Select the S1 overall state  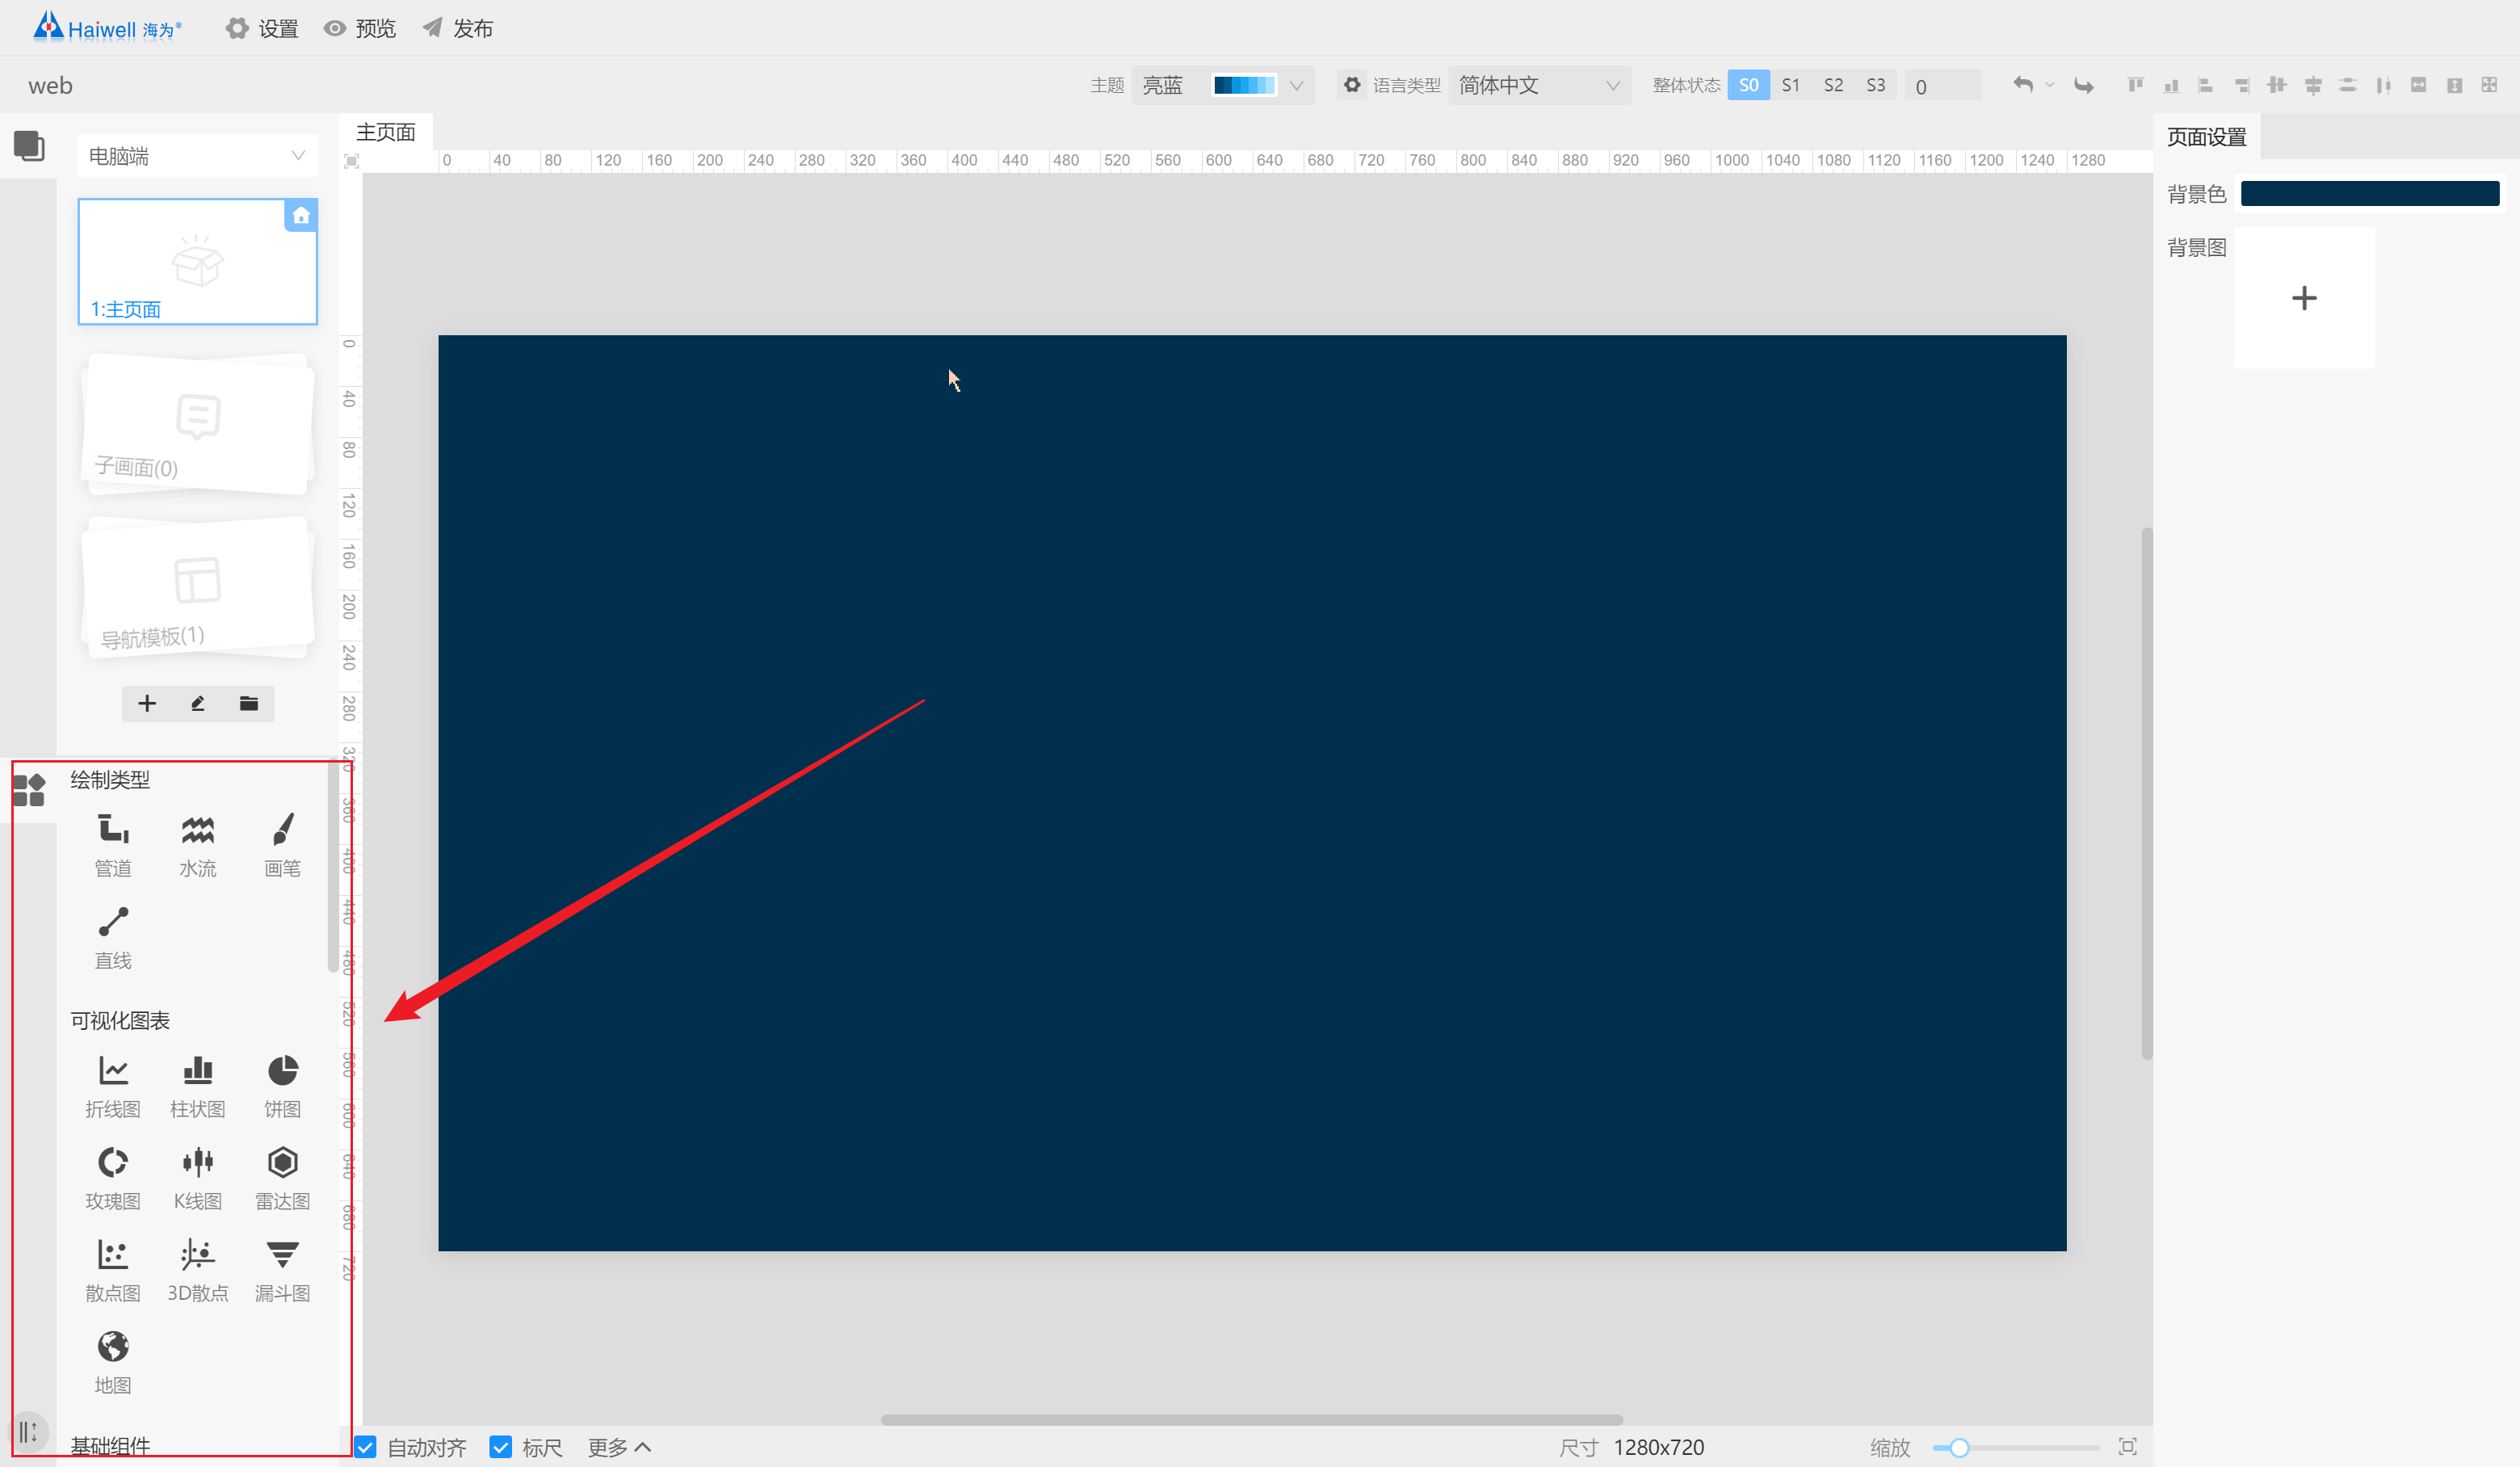pyautogui.click(x=1791, y=85)
